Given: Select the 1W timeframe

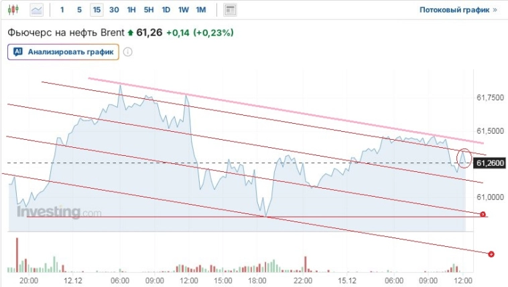Looking at the screenshot, I should [x=184, y=10].
